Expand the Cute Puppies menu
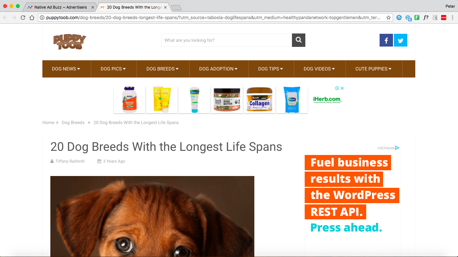The height and width of the screenshot is (257, 458). coord(374,69)
